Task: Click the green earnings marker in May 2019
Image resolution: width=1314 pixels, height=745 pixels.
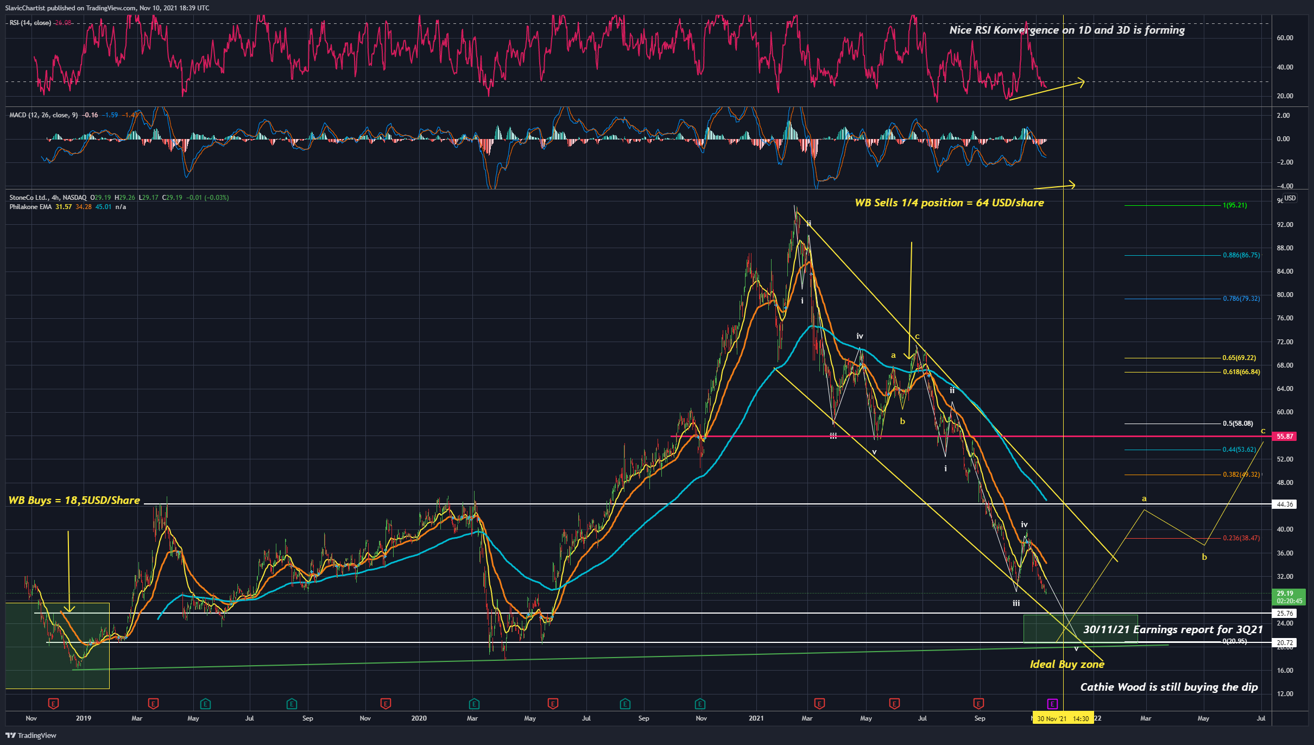Action: 205,704
